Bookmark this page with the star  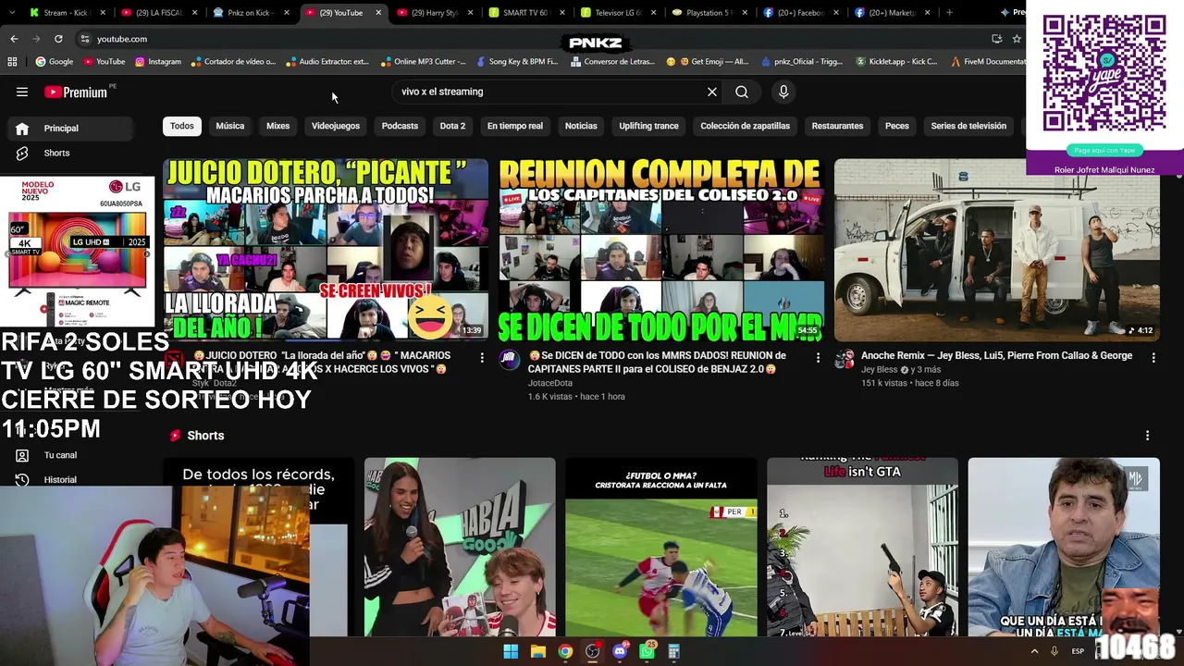(1017, 39)
